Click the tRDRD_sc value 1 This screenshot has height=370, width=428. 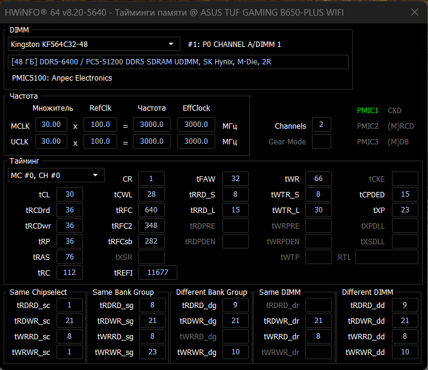[70, 305]
